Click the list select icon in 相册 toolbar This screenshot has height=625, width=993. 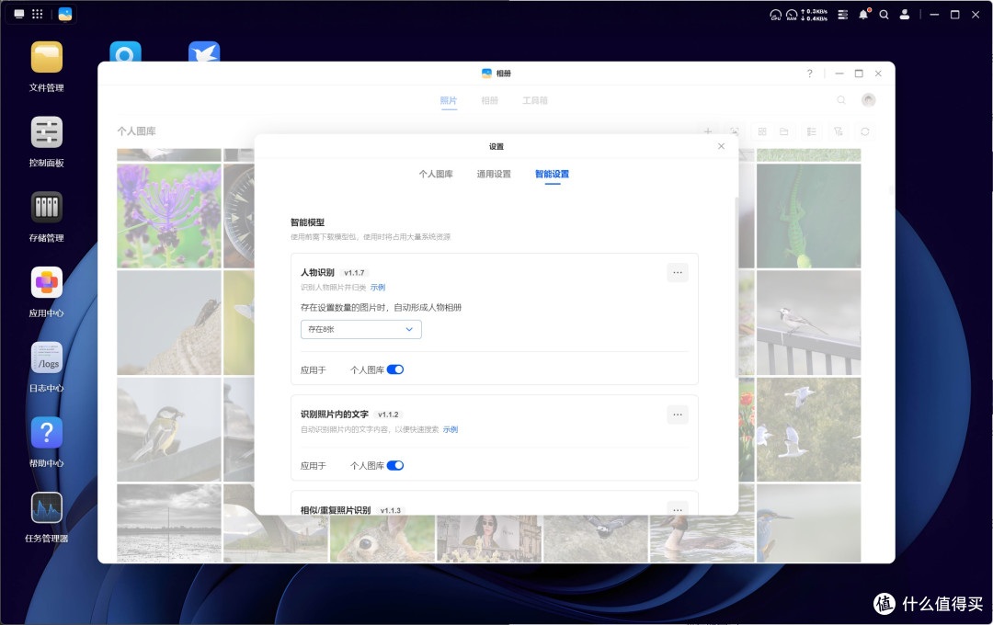pos(811,131)
